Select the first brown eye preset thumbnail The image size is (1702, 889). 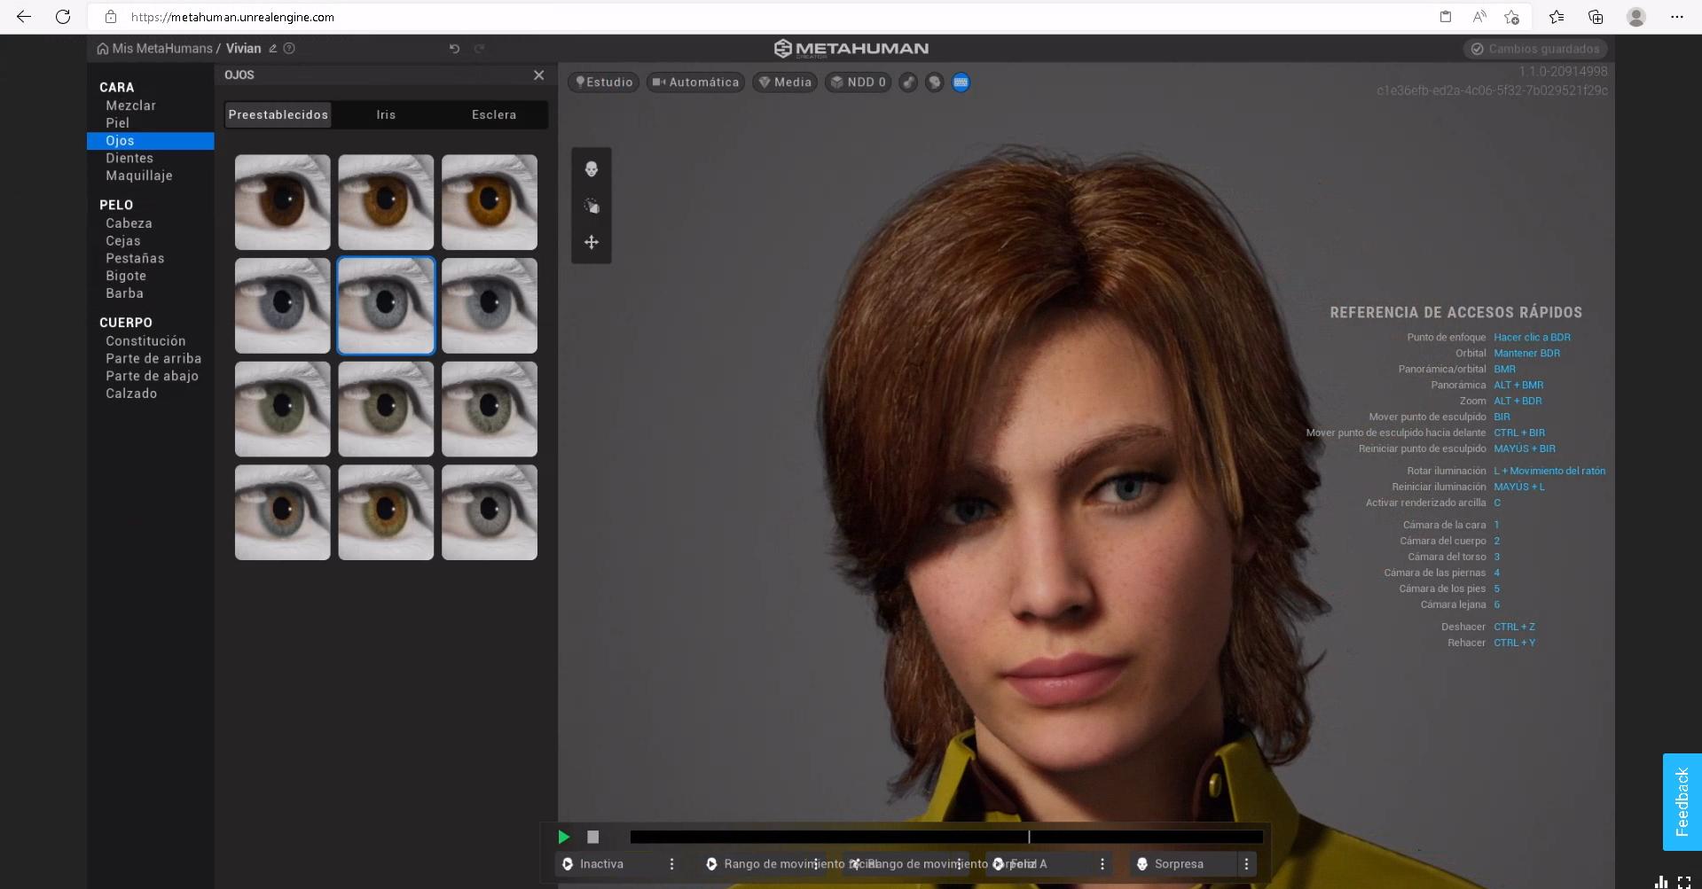283,202
